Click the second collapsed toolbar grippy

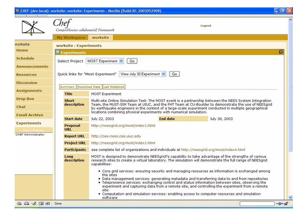tap(31, 16)
